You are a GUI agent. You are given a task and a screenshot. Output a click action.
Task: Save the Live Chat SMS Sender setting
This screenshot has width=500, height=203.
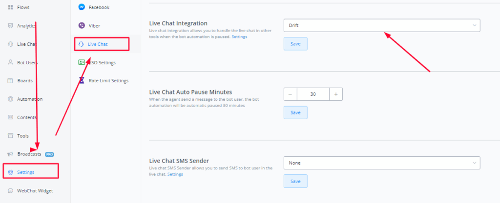(x=295, y=181)
